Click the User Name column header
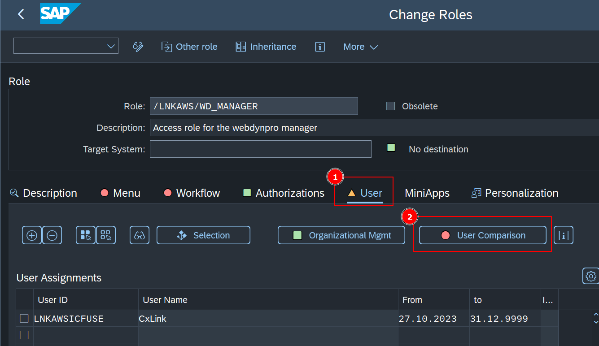This screenshot has width=599, height=346. 268,300
